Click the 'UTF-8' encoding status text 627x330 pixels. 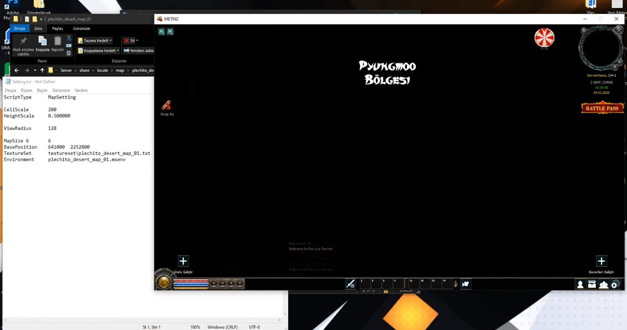click(254, 327)
